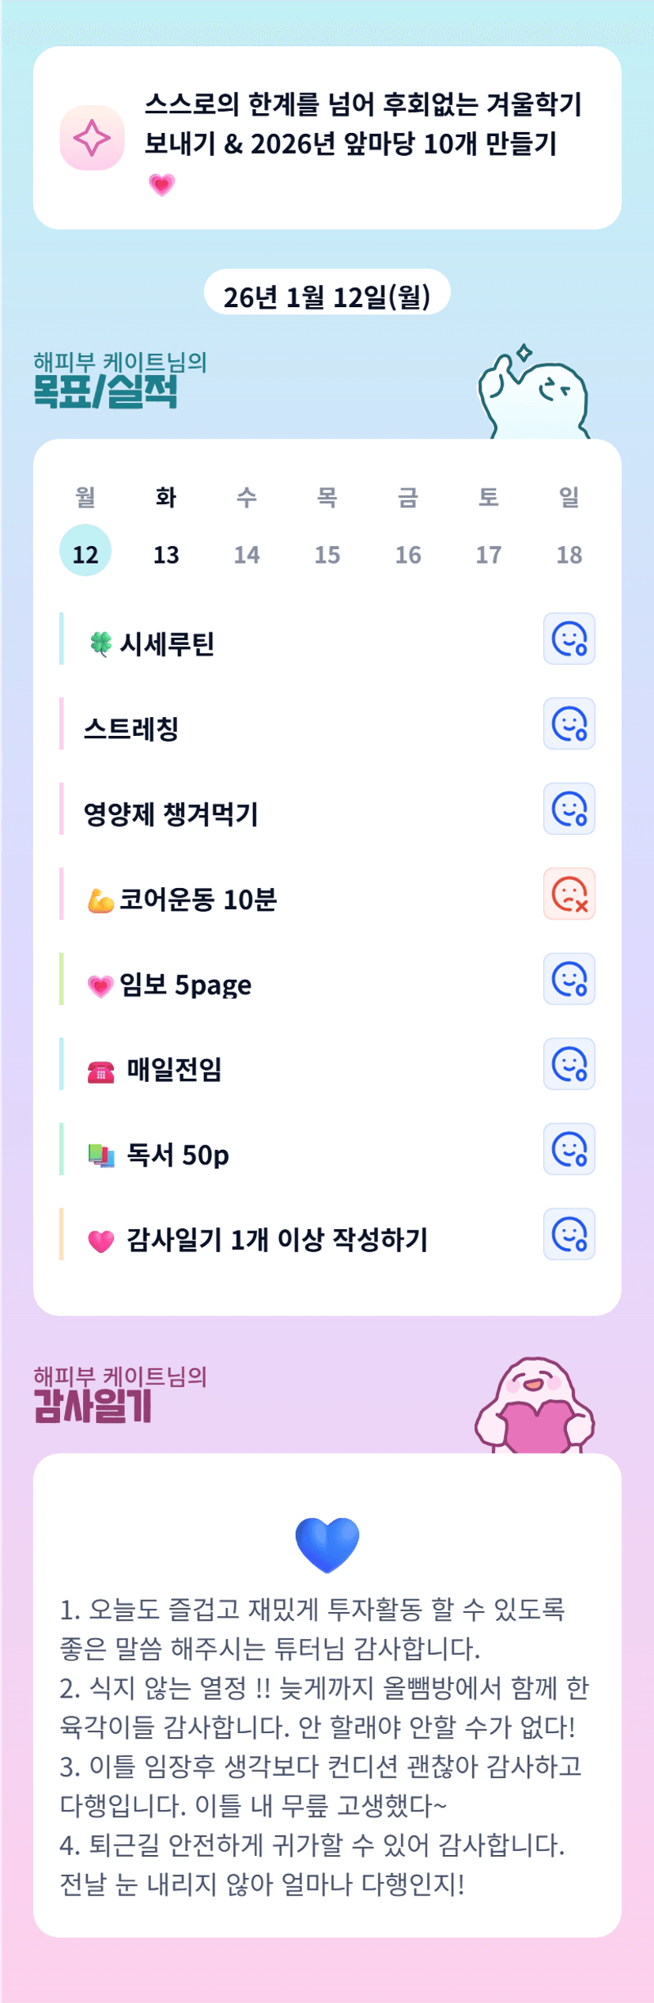Click the blue heart in gratitude journal
Screen dimensions: 654x2003
tap(327, 1544)
